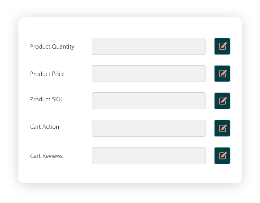260x203 pixels.
Task: Edit Cart Reviews using its pencil button
Action: coord(222,156)
